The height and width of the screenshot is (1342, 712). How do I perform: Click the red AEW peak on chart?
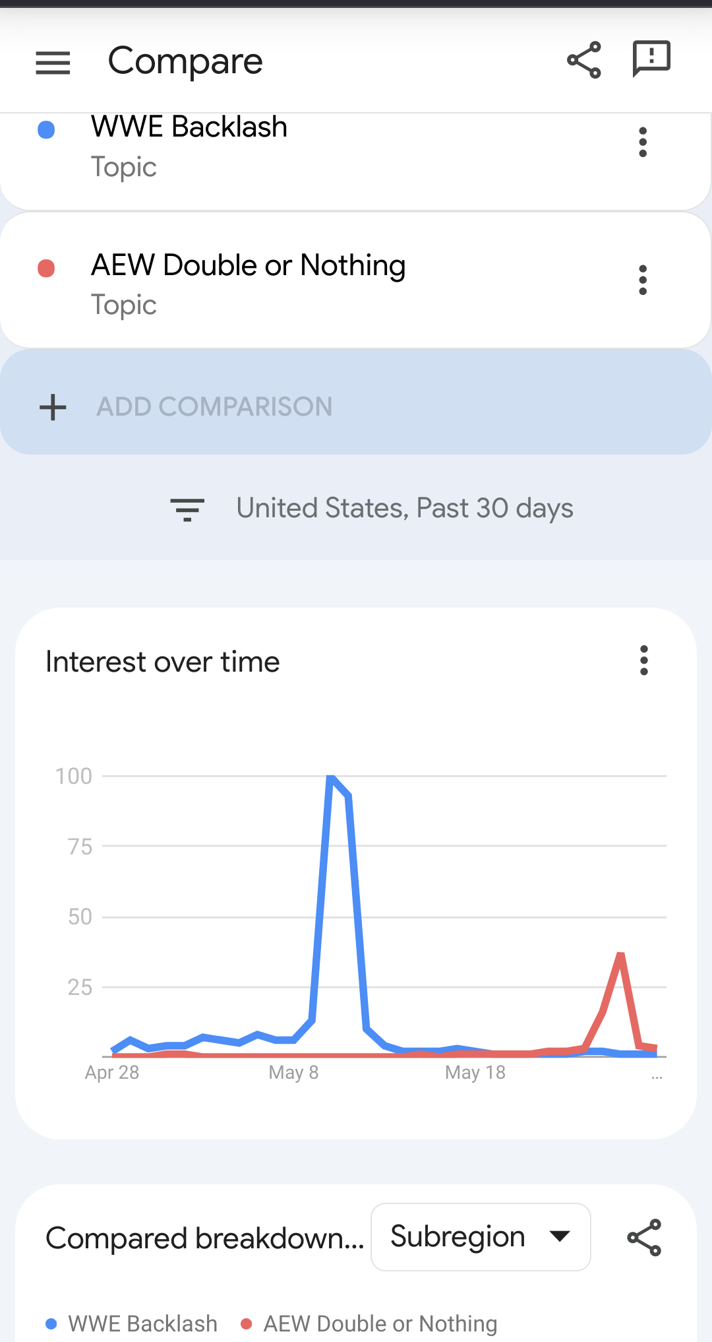[620, 955]
